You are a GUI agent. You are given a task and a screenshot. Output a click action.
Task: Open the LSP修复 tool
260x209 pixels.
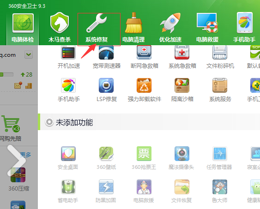106,85
